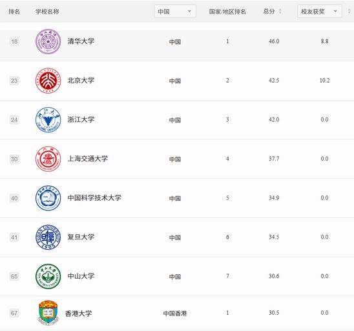Open the 北京大学 name link
The width and height of the screenshot is (354, 331).
tap(81, 80)
